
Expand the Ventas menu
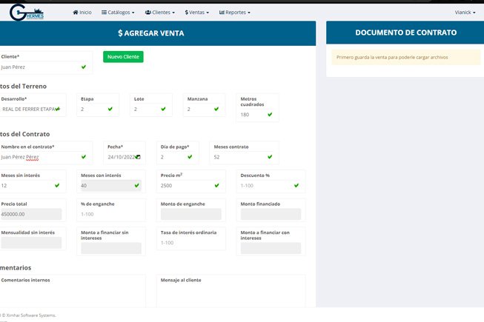tap(197, 13)
